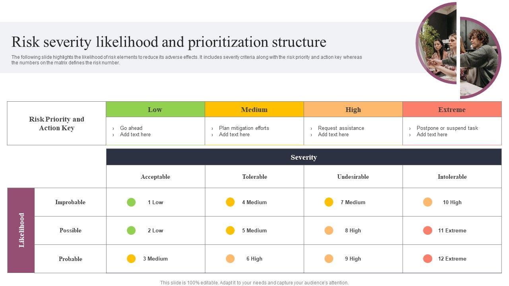Click the yellow dot beside 4 Medium
509x286 pixels.
coord(230,202)
